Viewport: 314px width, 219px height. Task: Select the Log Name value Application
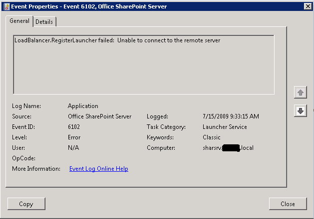(83, 106)
